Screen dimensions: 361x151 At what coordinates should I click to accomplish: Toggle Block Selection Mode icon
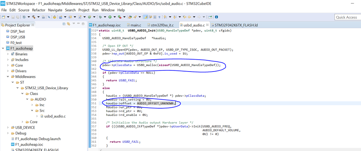pyautogui.click(x=155, y=17)
